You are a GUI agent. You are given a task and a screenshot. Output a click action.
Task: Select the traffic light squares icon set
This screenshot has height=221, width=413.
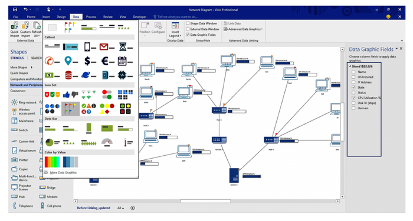pos(125,109)
